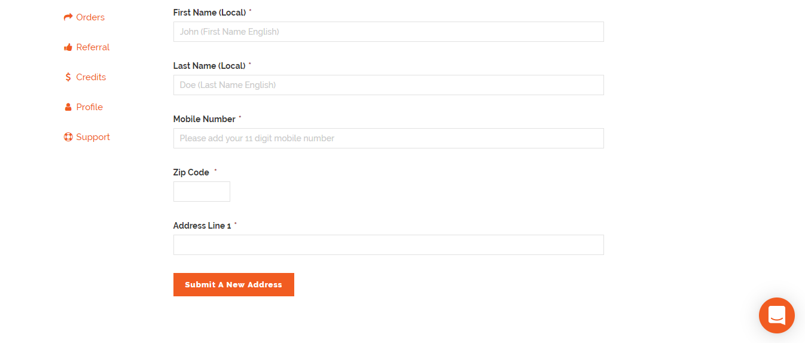Click the Mobile Number field label
This screenshot has height=343, width=805.
205,119
